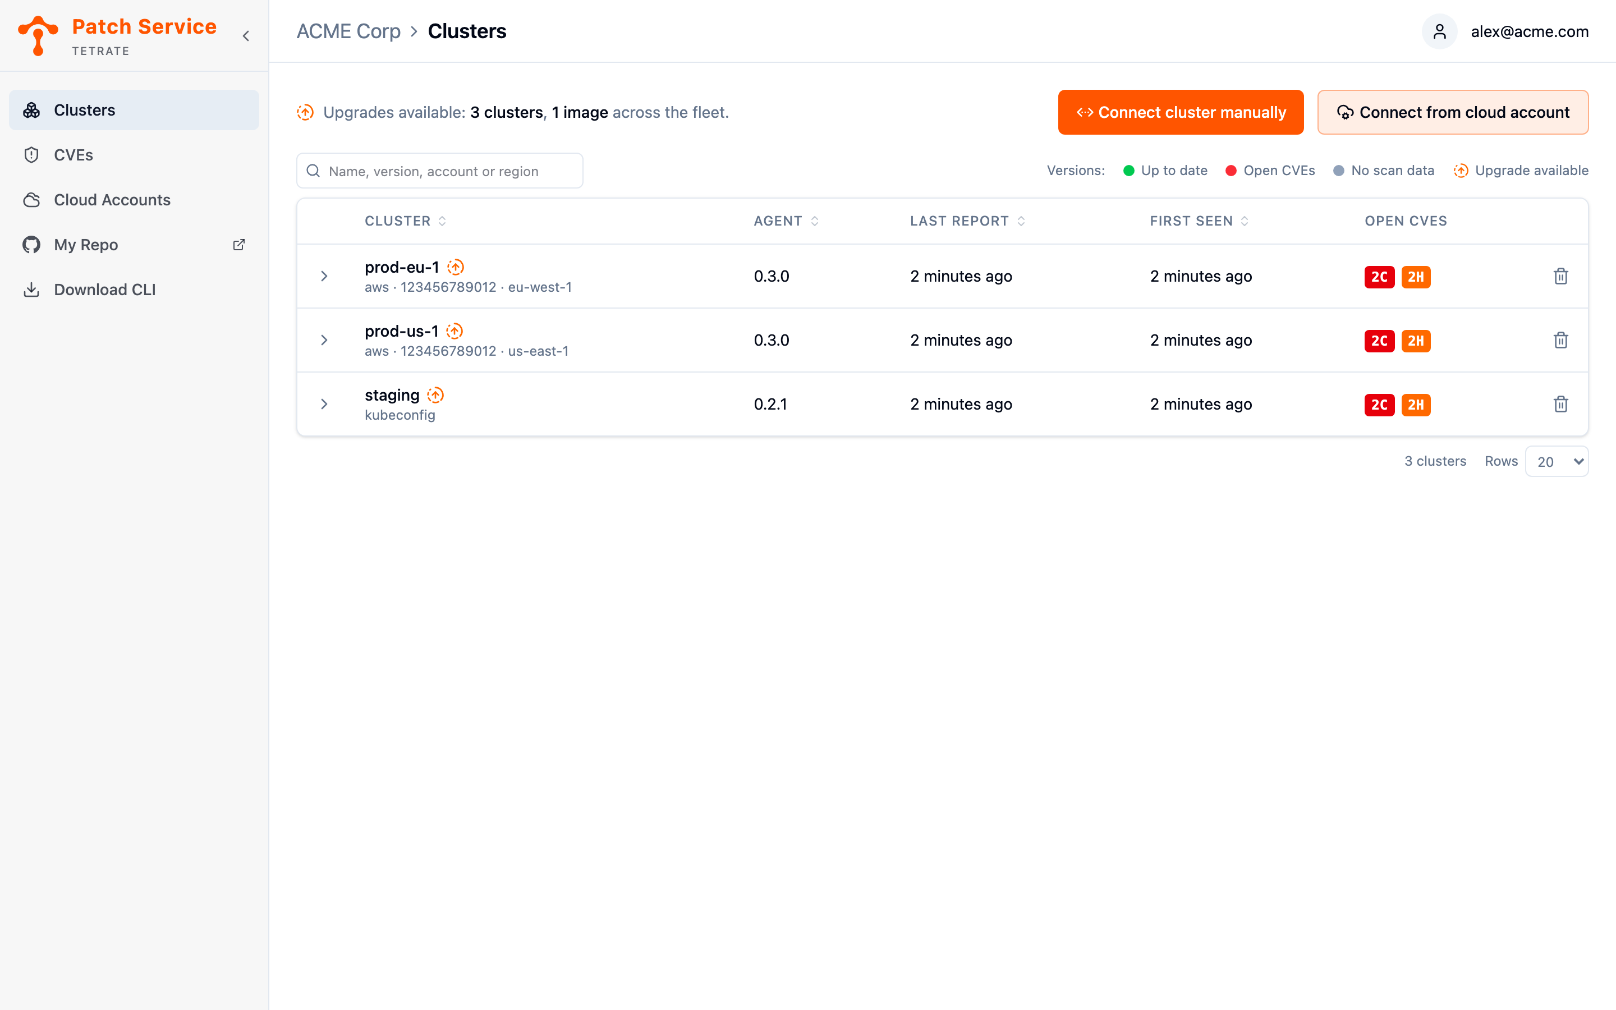Click the 2H high badge for prod-eu-1

pos(1416,277)
